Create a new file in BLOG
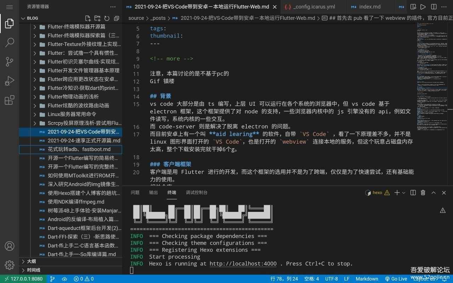 pos(88,18)
